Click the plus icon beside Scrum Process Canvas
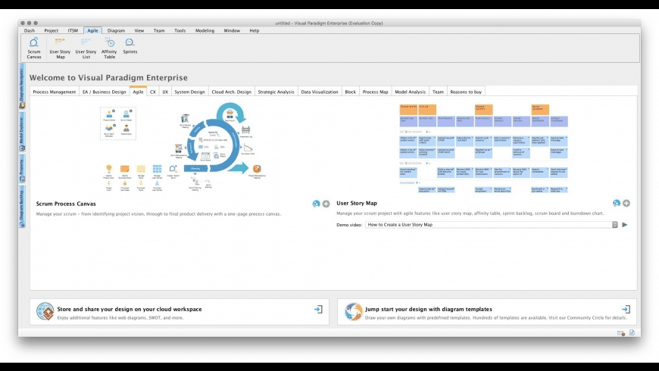The image size is (659, 371). [326, 204]
